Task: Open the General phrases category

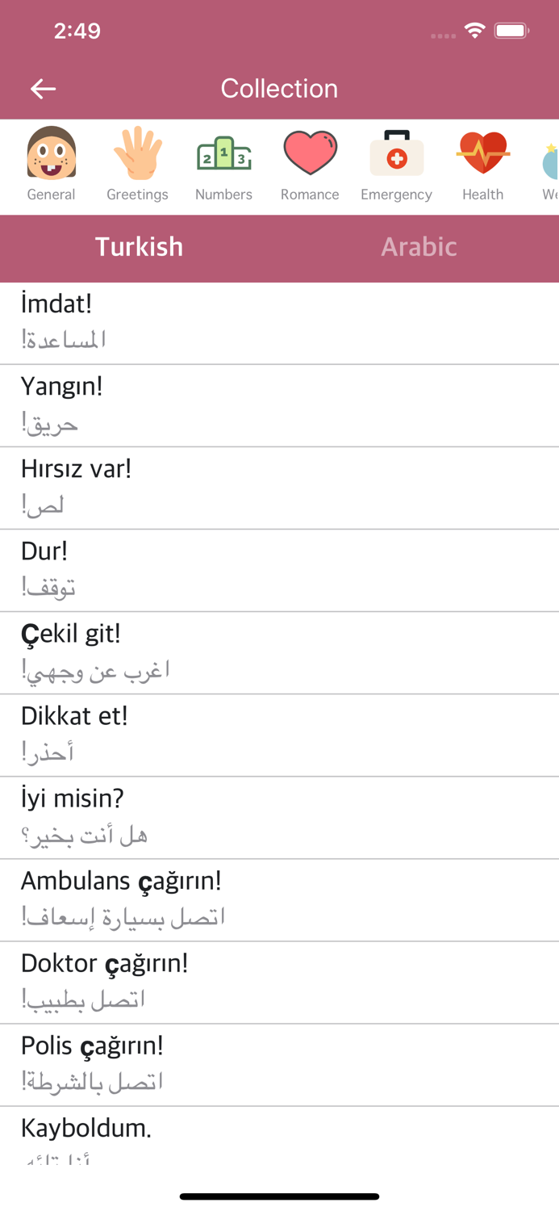Action: pos(52,165)
